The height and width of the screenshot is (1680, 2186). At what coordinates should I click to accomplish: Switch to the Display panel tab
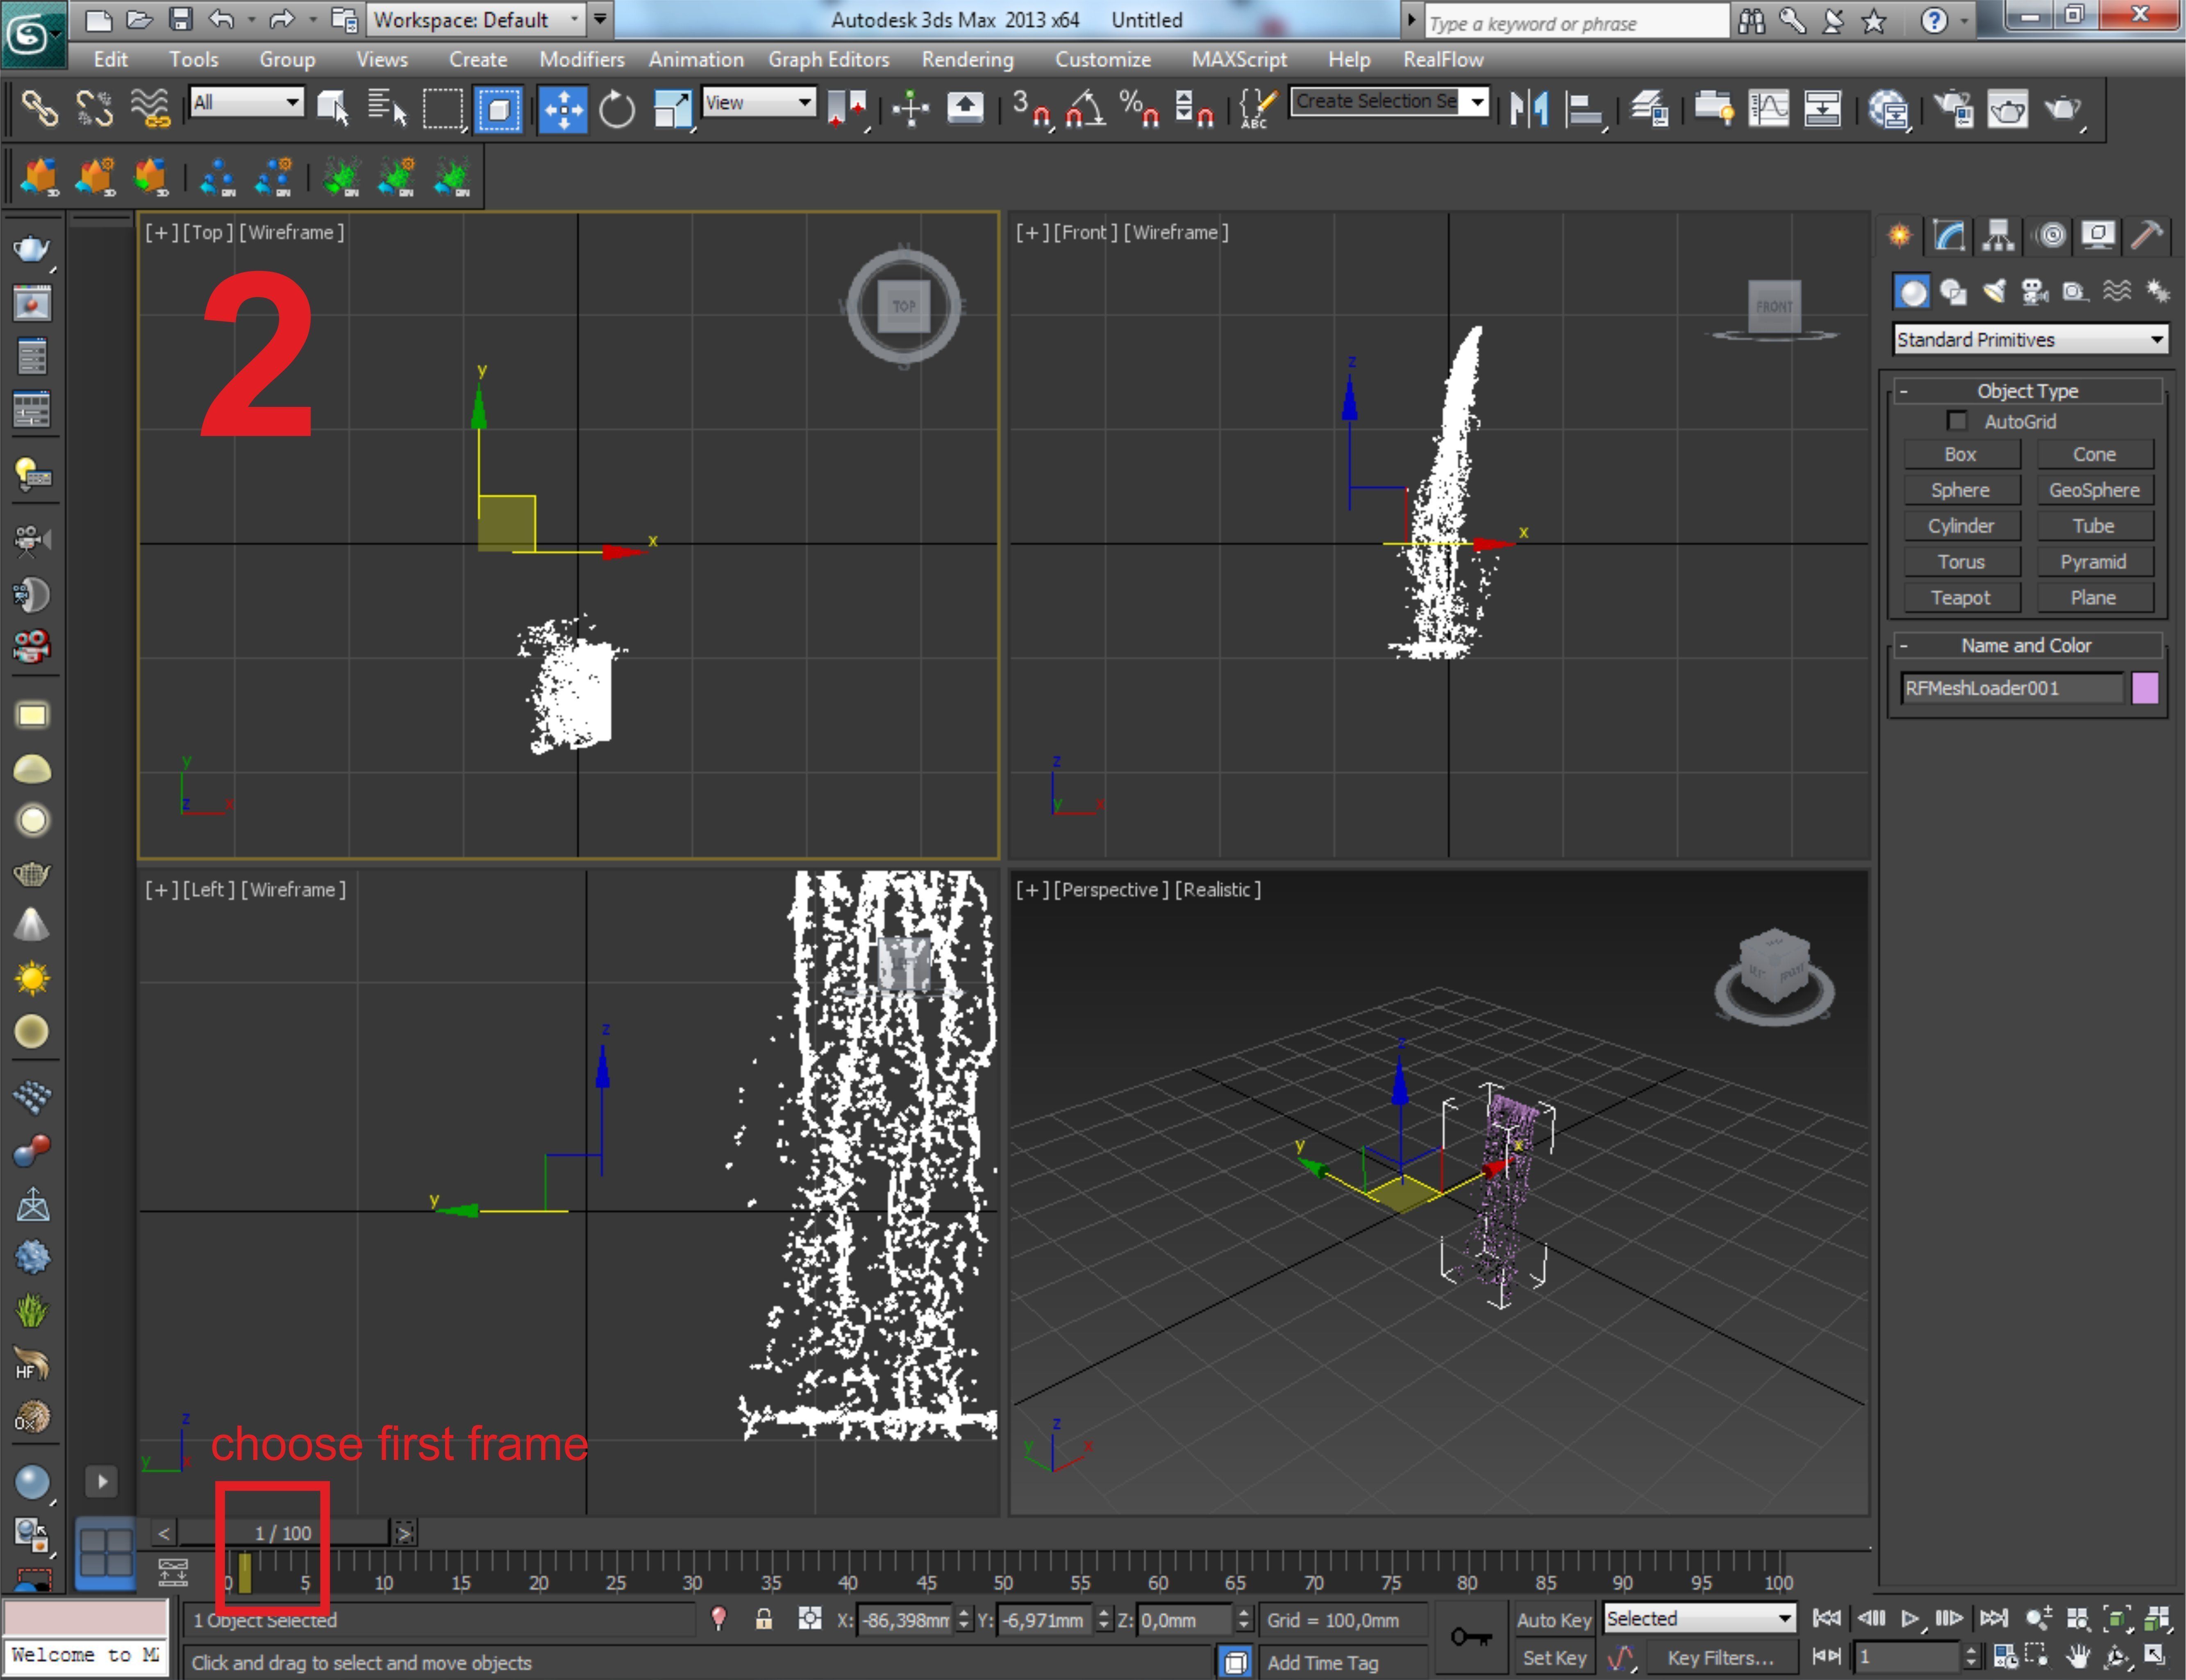(2098, 235)
